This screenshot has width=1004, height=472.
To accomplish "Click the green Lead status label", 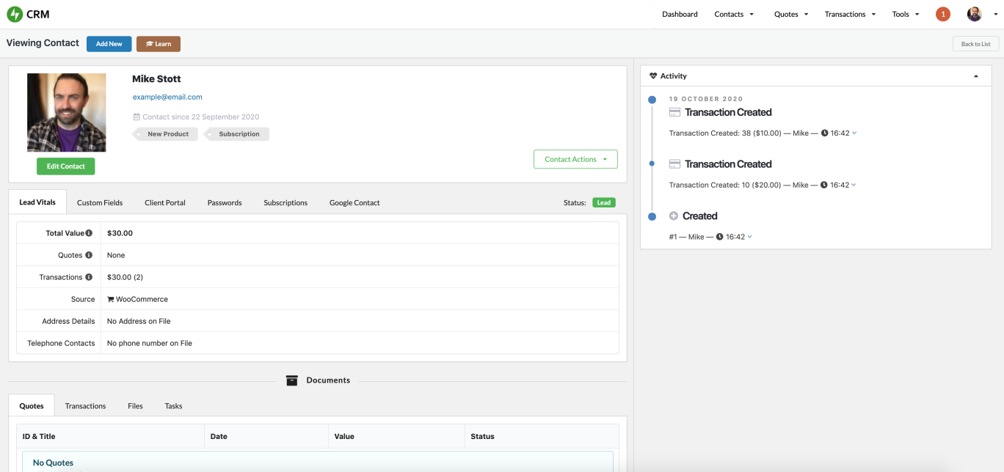I will pos(604,202).
